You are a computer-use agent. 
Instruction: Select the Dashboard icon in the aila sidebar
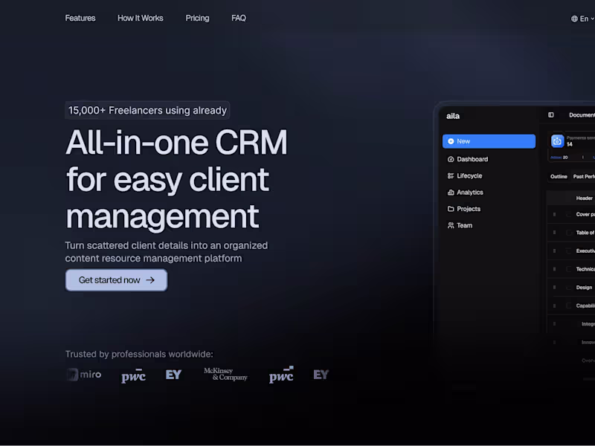[450, 159]
